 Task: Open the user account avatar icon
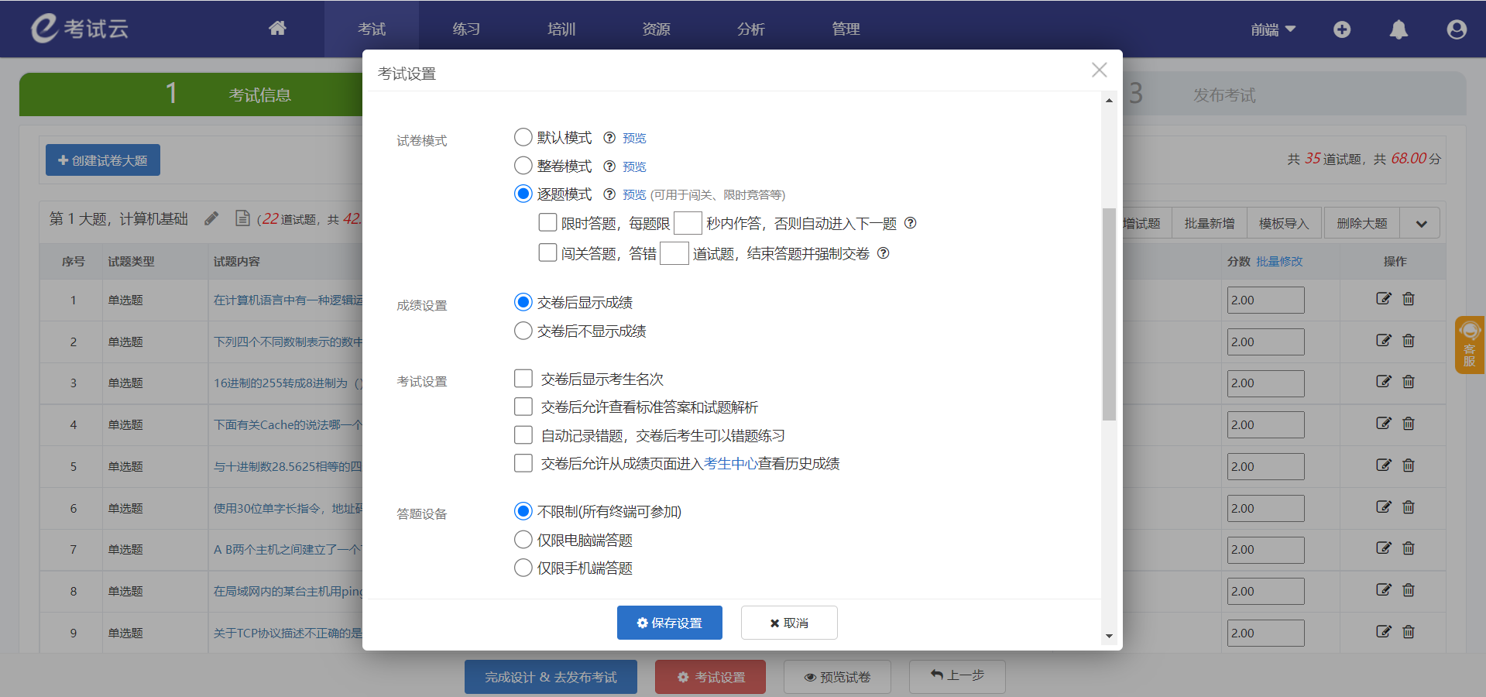click(x=1457, y=29)
